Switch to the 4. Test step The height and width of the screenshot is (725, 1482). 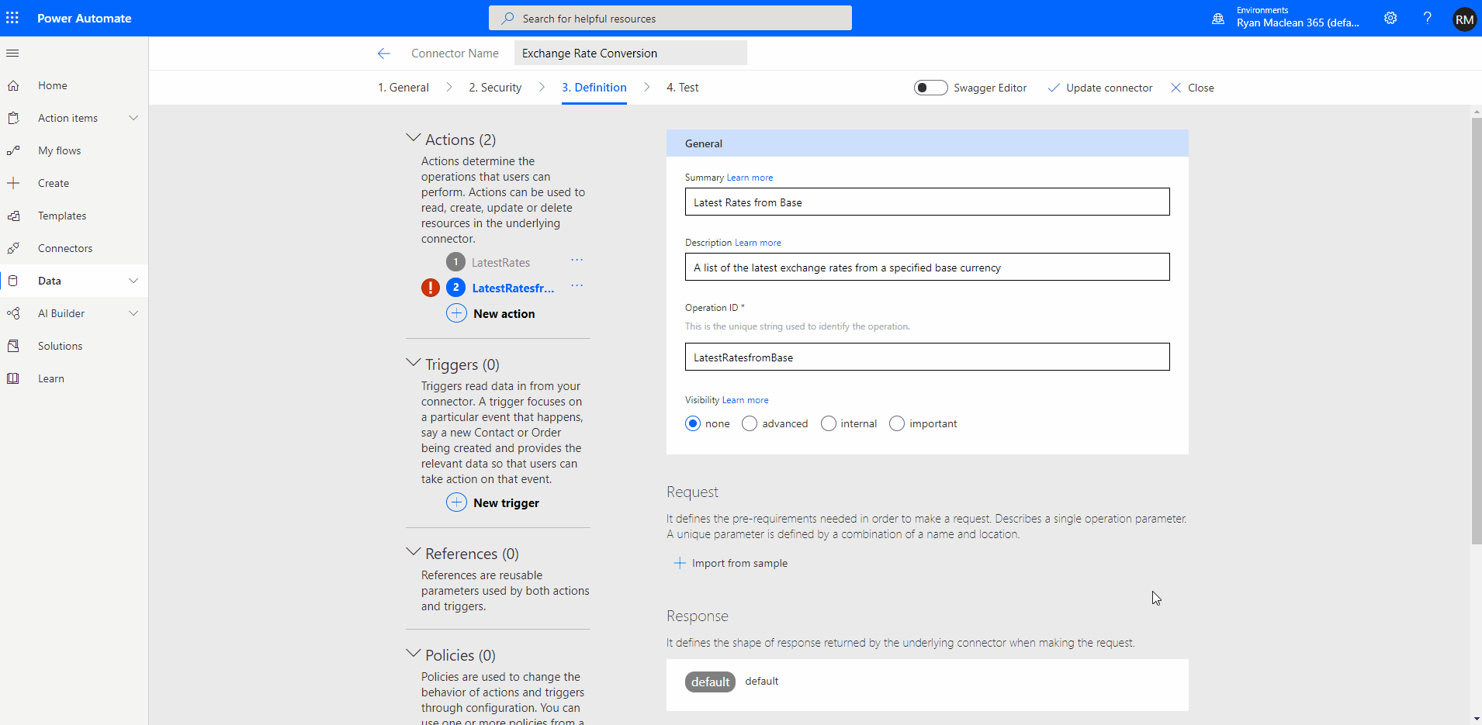click(682, 87)
